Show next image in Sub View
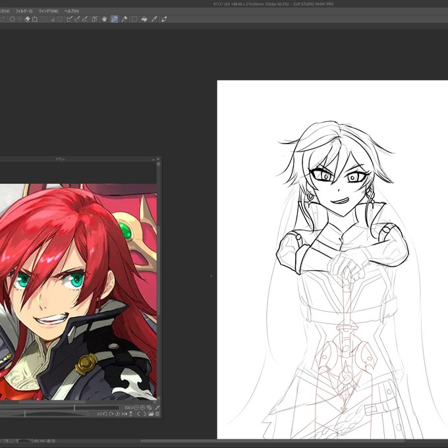The image size is (448, 448). (x=145, y=414)
